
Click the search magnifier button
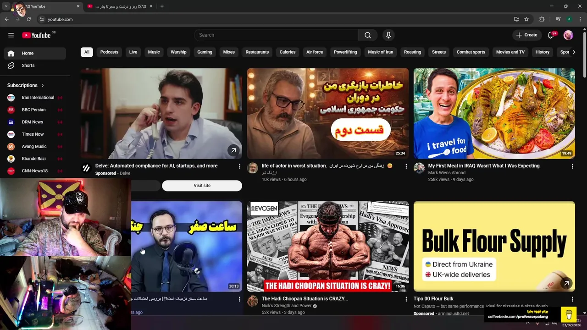point(368,35)
